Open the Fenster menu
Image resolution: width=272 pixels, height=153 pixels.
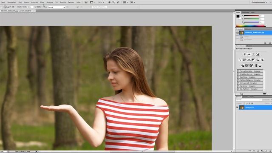(71, 3)
